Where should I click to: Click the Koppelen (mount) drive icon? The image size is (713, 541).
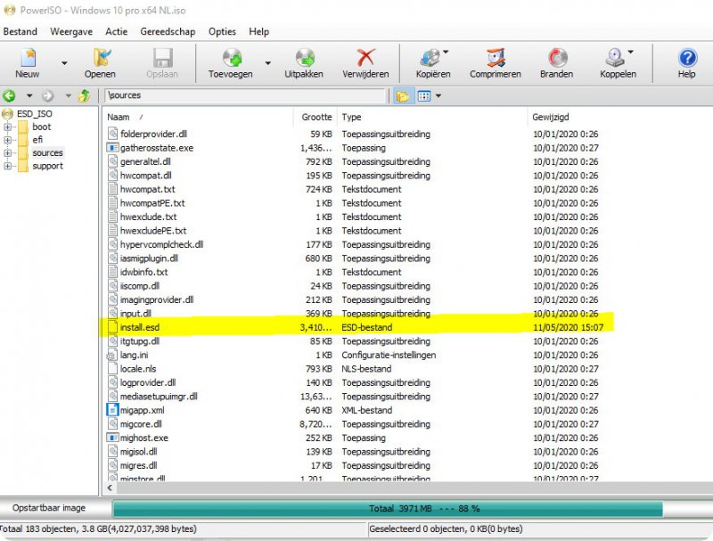[614, 60]
